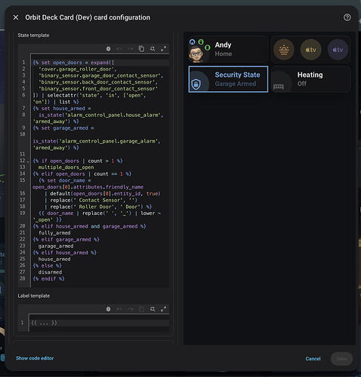
Task: Click Show code editor link
Action: click(35, 358)
